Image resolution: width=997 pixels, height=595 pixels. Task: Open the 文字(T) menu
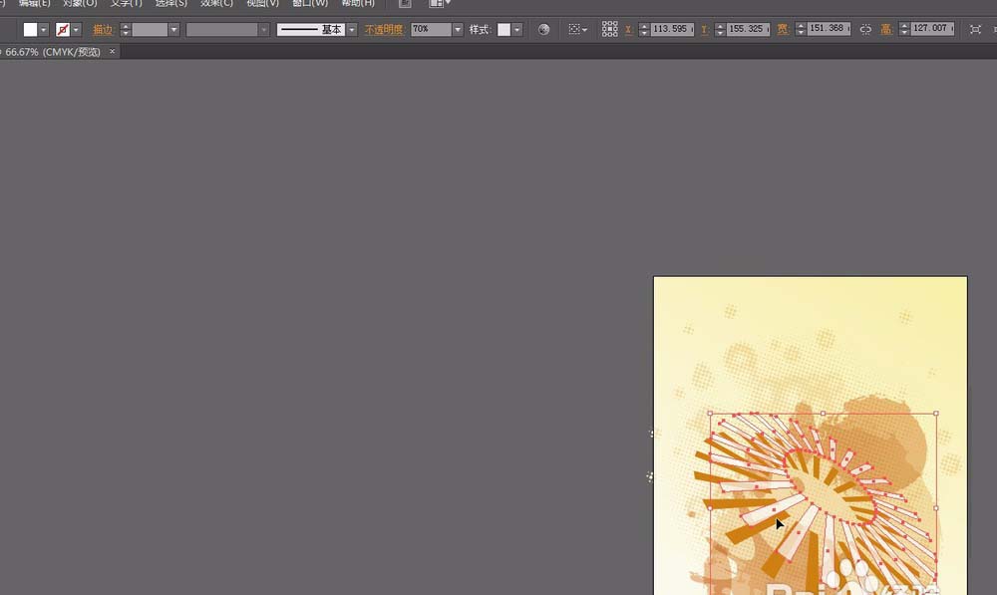click(126, 3)
